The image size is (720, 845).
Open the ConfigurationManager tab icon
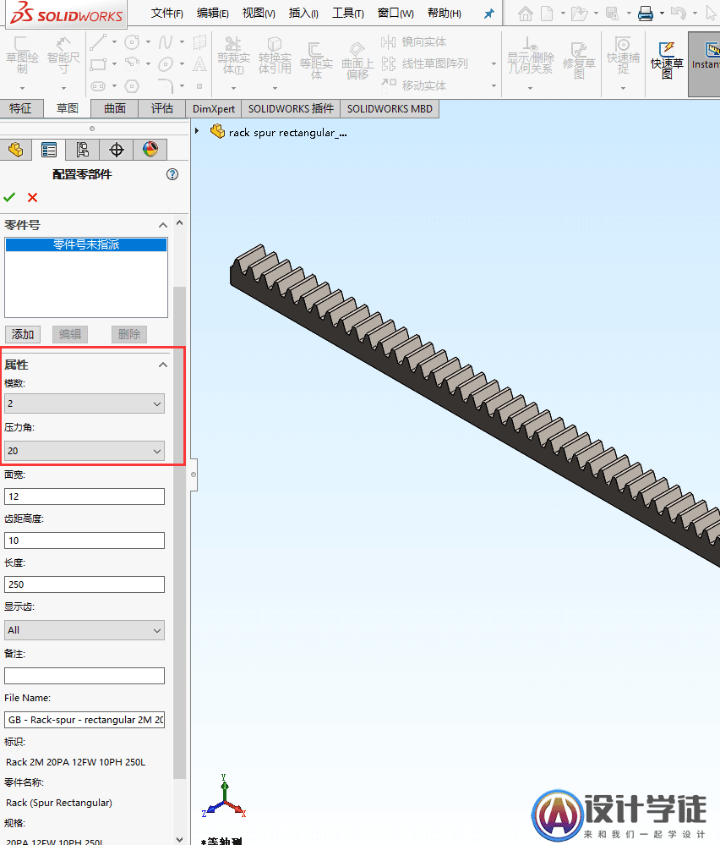pyautogui.click(x=82, y=149)
